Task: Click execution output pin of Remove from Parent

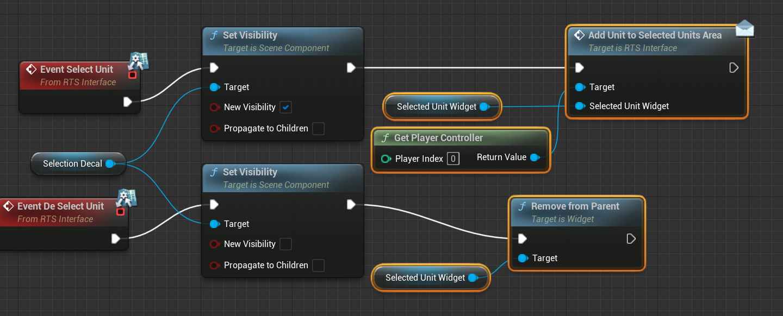Action: [631, 239]
